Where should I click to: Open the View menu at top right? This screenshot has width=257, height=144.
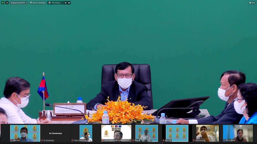tap(252, 3)
